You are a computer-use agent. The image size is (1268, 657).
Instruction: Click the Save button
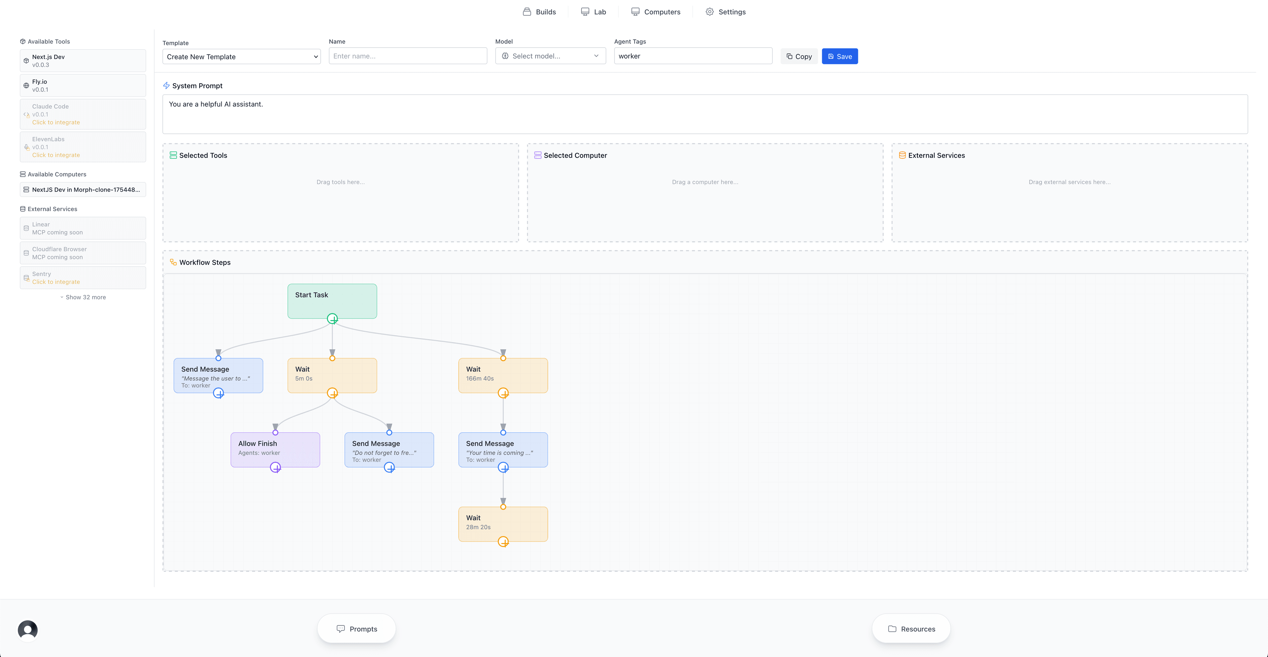(839, 56)
